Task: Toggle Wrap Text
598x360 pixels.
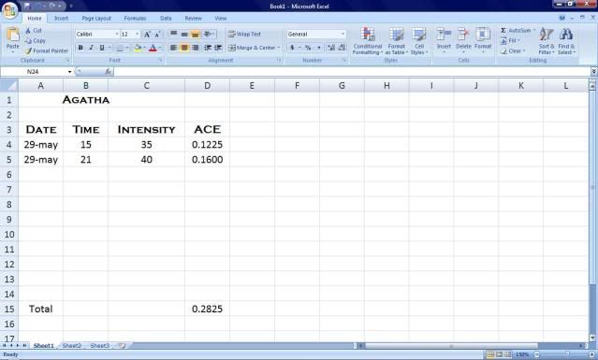Action: click(244, 34)
